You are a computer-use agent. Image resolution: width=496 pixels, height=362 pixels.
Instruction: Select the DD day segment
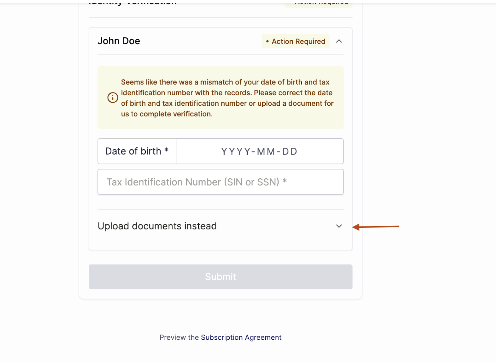(x=290, y=151)
